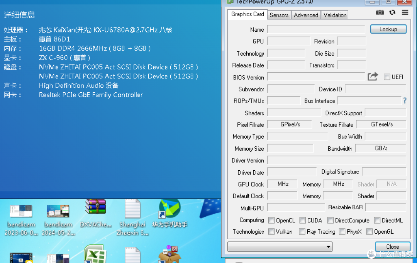The height and width of the screenshot is (263, 417).
Task: Click the Digital Signature field
Action: tap(384, 172)
